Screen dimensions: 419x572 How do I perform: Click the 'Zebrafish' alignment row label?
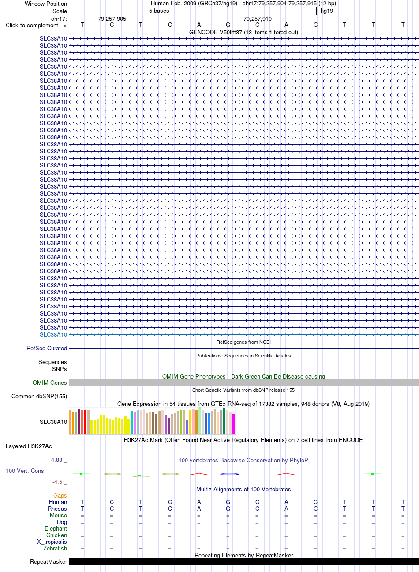[x=55, y=548]
